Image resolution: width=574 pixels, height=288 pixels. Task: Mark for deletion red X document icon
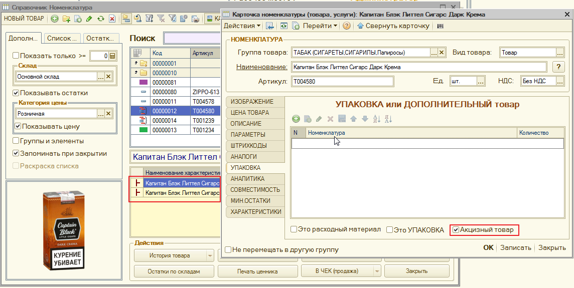(x=112, y=19)
